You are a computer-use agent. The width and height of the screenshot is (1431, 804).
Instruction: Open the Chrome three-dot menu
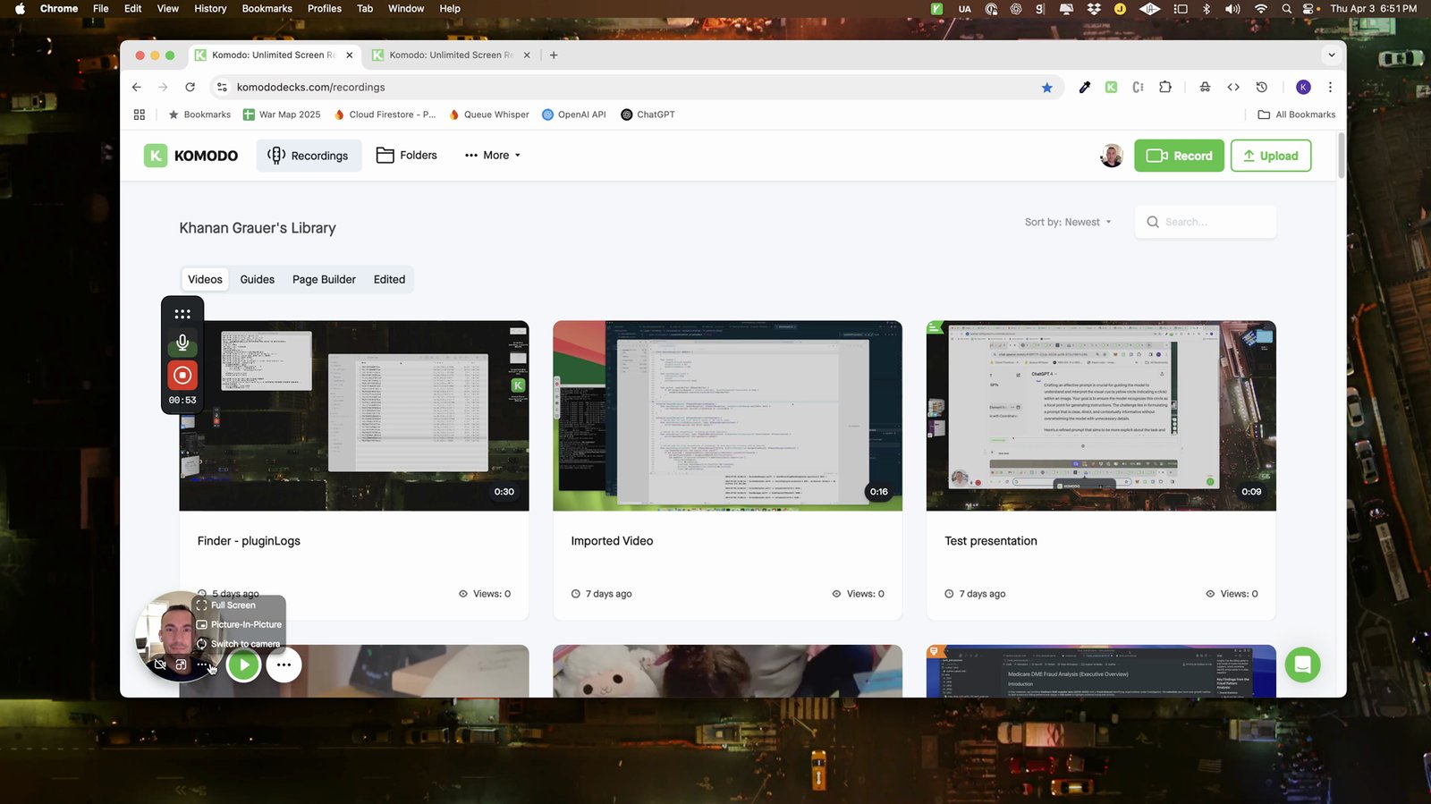pos(1330,87)
